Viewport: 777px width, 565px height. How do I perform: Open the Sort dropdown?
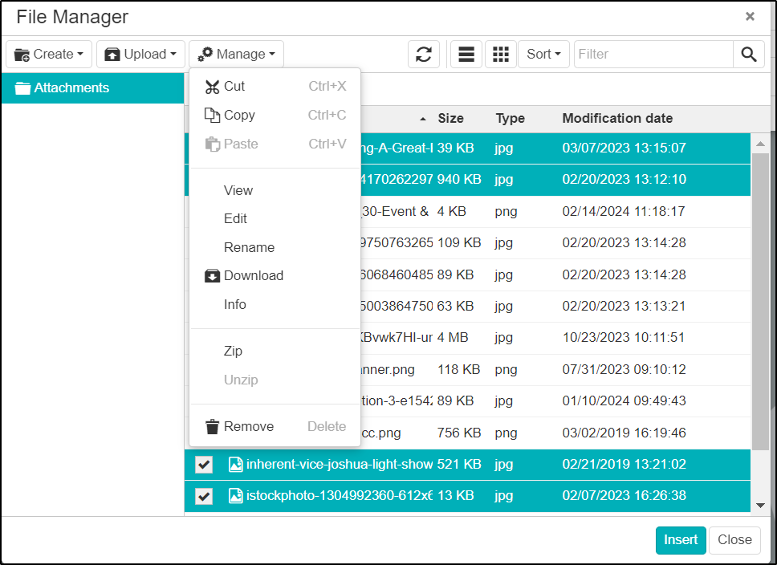click(x=543, y=54)
